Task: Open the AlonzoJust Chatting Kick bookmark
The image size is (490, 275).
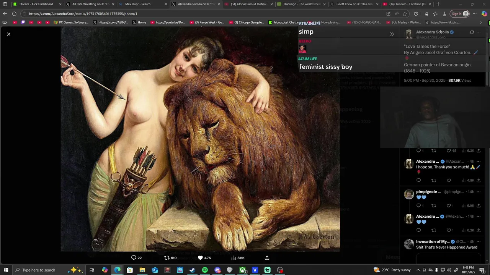Action: coord(284,23)
